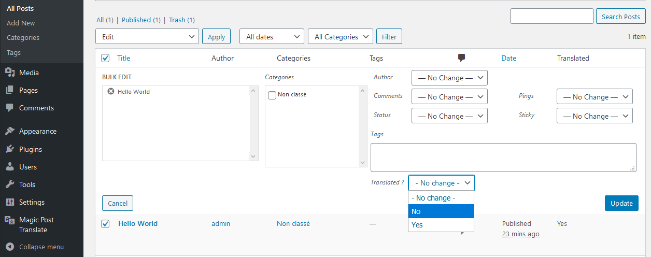The height and width of the screenshot is (257, 651).
Task: Click the categories list scrollbar
Action: pyautogui.click(x=363, y=126)
